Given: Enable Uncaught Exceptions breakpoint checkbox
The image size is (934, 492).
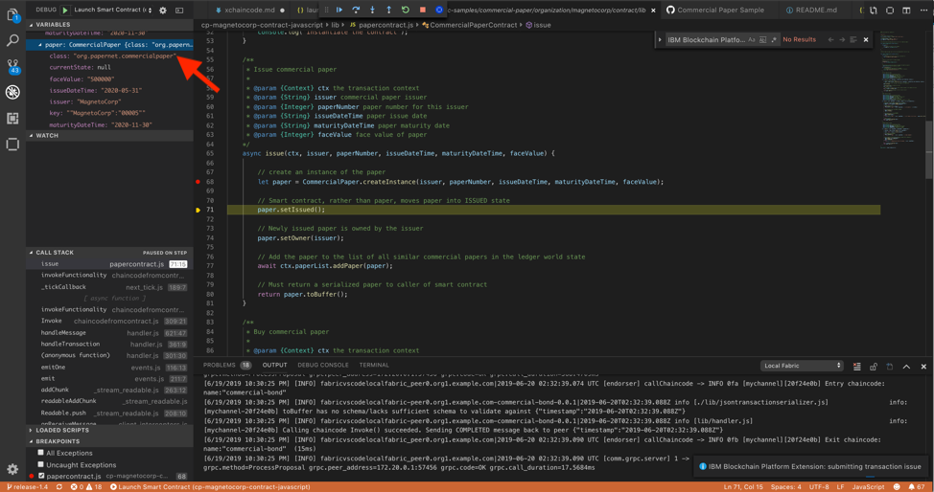Looking at the screenshot, I should [x=40, y=464].
